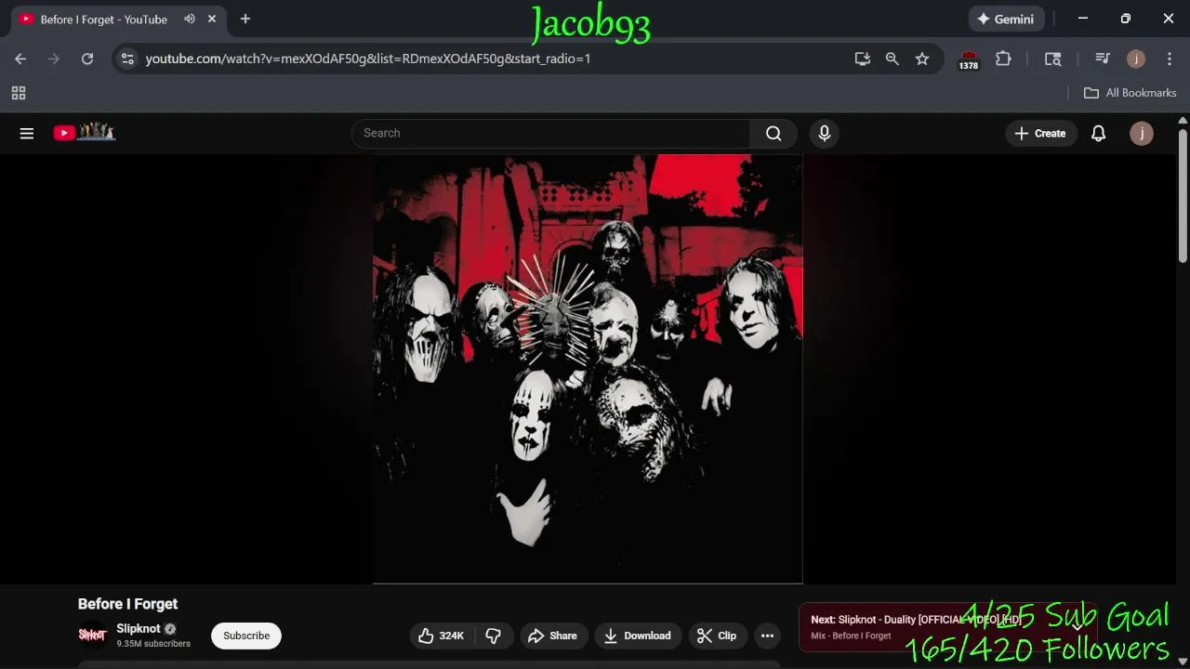The image size is (1190, 669).
Task: Open site information icon in address bar
Action: pyautogui.click(x=128, y=59)
